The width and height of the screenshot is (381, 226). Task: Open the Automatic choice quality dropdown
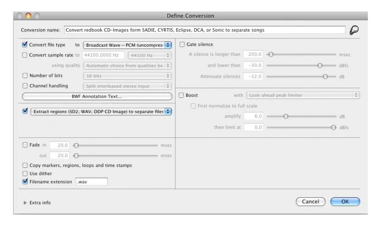[x=127, y=66]
